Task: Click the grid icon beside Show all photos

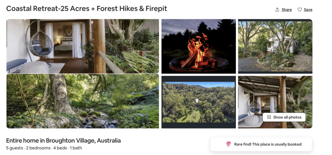Action: 269,117
